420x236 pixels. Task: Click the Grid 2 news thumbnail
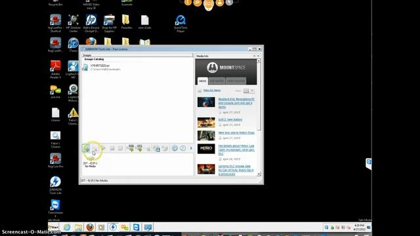coord(206,123)
